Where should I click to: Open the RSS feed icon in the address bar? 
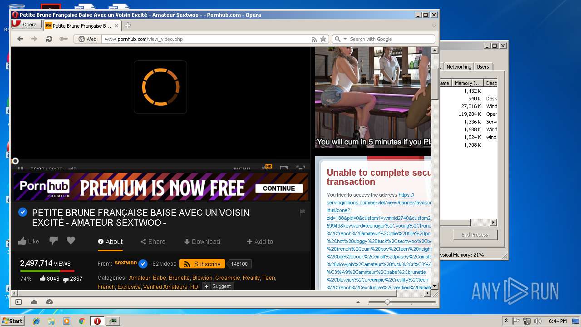314,39
